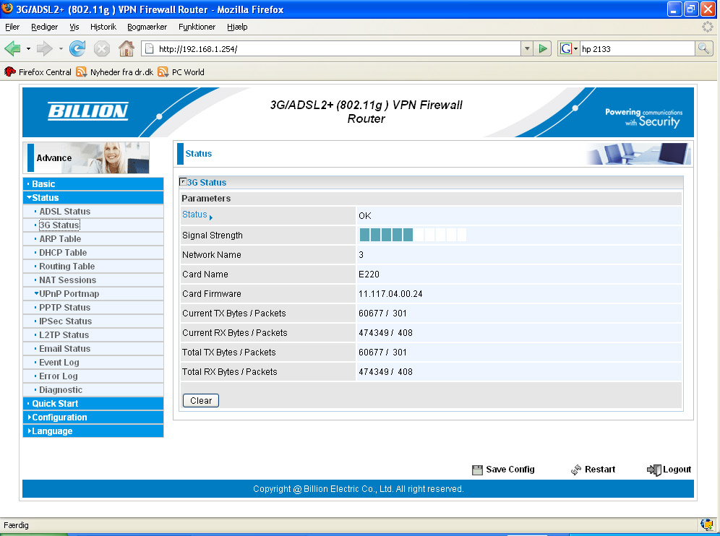Open the ADSL Status page link
720x536 pixels.
[x=65, y=211]
